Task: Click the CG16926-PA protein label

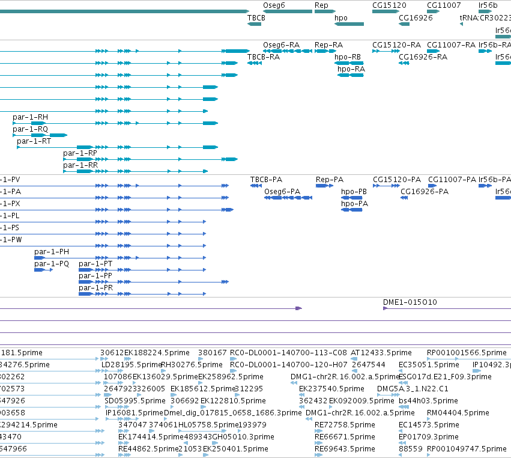Action: 425,192
